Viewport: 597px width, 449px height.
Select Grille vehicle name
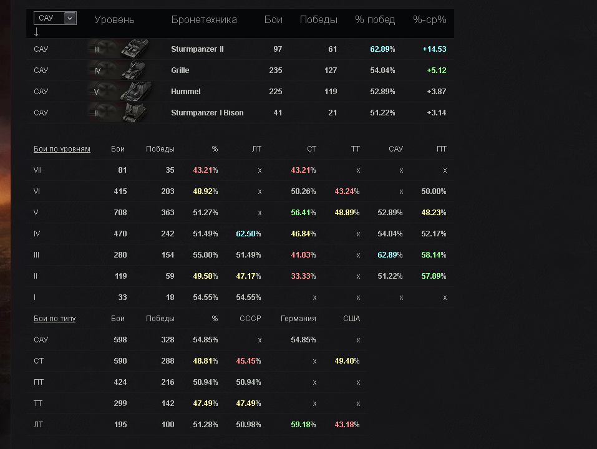(x=180, y=70)
